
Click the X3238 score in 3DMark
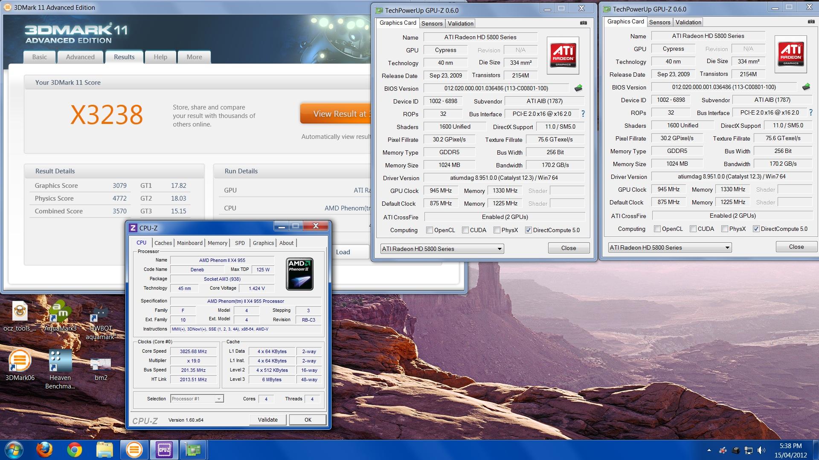point(107,115)
